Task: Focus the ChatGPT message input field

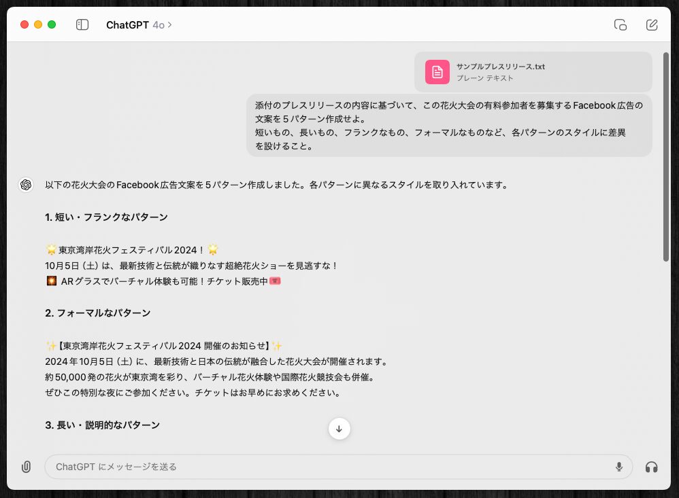Action: [327, 467]
